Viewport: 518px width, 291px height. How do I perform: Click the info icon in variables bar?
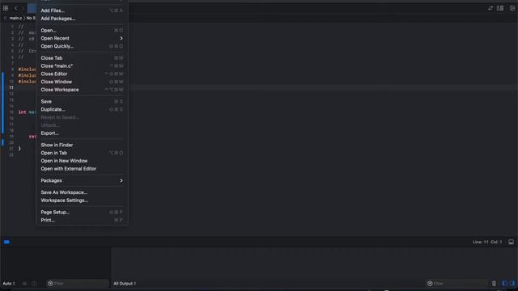[x=34, y=284]
